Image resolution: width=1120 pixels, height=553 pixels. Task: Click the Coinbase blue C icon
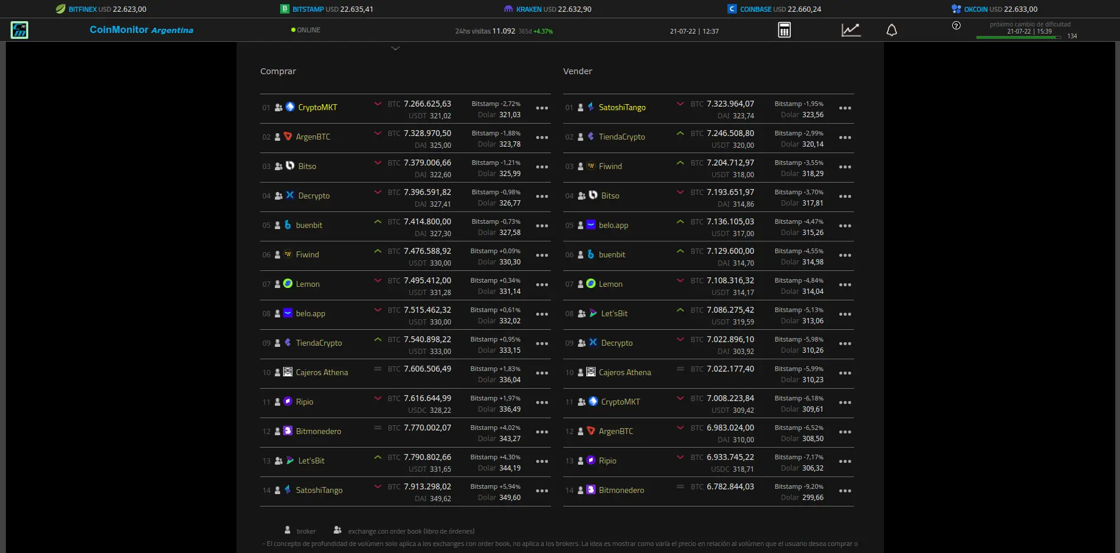point(732,9)
